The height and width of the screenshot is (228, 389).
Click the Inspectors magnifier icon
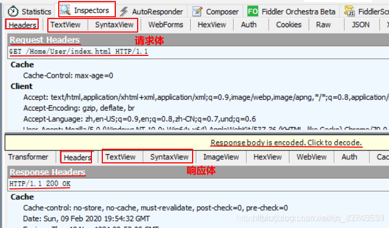point(65,10)
